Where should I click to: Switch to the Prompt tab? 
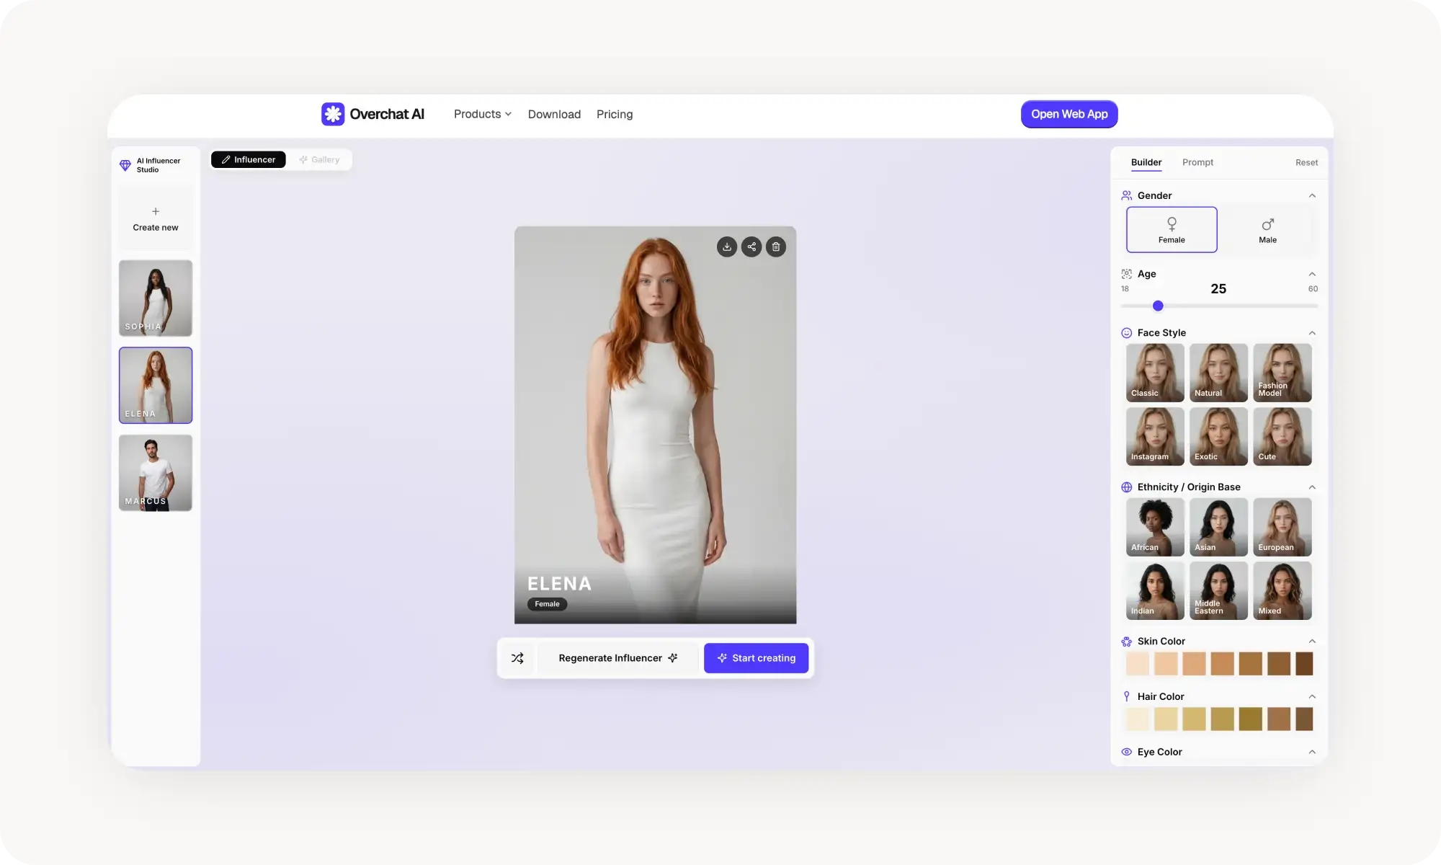[x=1197, y=162]
